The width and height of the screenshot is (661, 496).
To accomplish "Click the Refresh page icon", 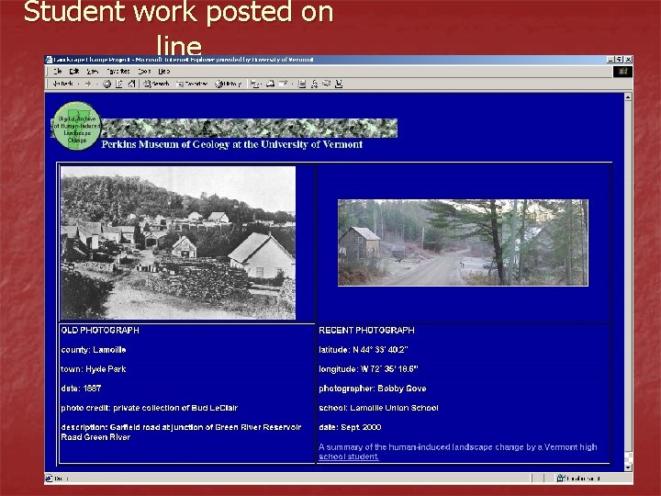I will tap(119, 84).
